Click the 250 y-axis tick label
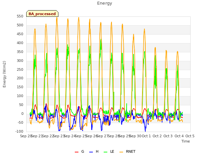 20,69
